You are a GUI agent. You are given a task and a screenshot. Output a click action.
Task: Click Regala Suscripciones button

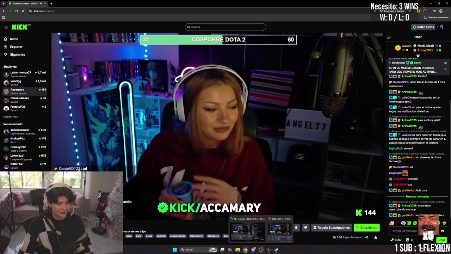point(332,228)
